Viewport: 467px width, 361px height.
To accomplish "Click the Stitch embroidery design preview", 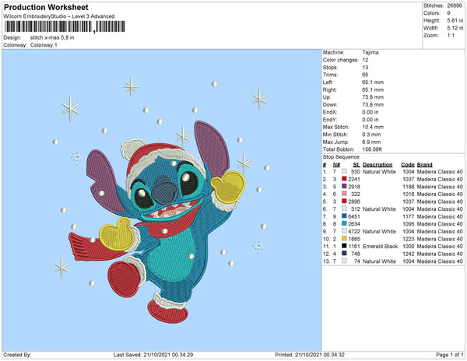I will click(162, 200).
